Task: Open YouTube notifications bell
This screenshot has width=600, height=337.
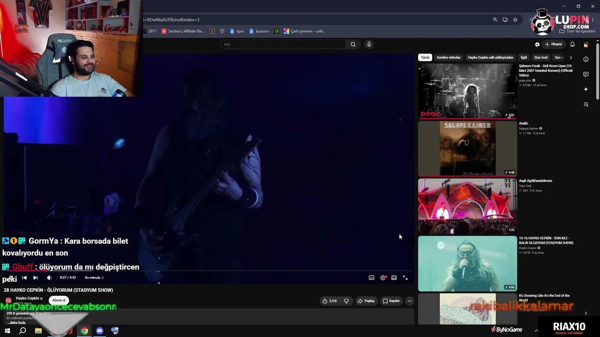Action: click(572, 44)
